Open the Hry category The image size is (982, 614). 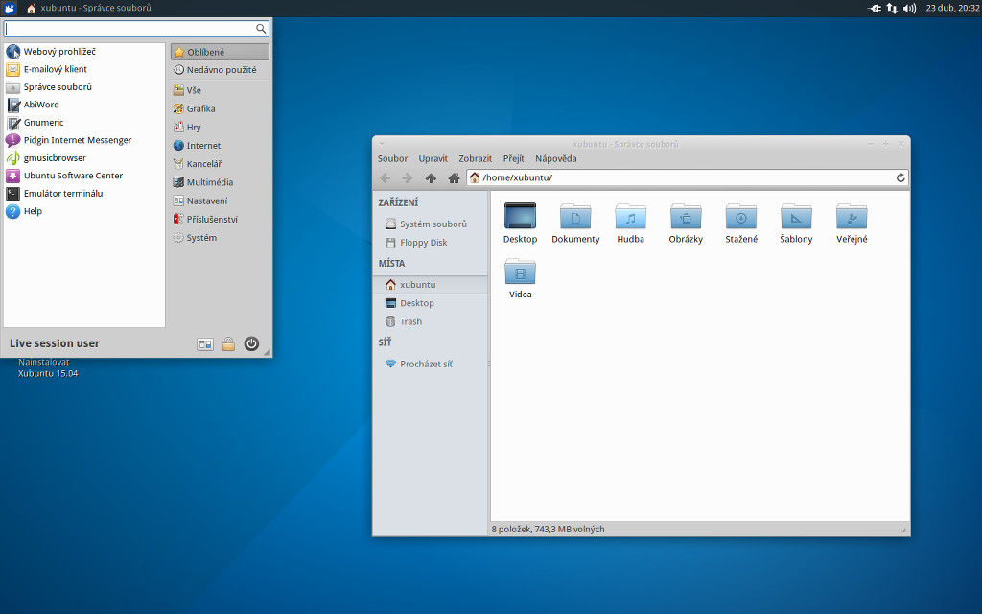coord(220,128)
